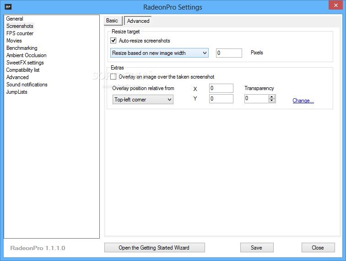Open Sound notifications settings
Image resolution: width=346 pixels, height=261 pixels.
pos(27,85)
